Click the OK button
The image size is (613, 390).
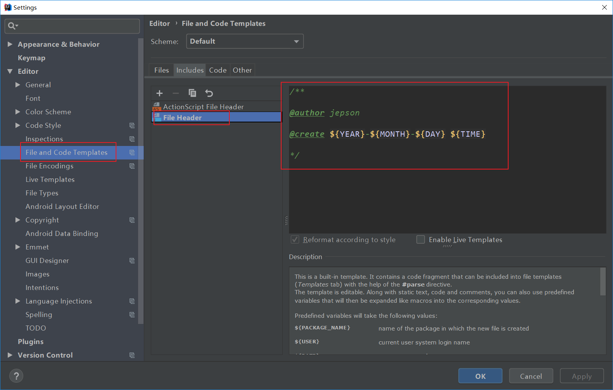point(480,376)
